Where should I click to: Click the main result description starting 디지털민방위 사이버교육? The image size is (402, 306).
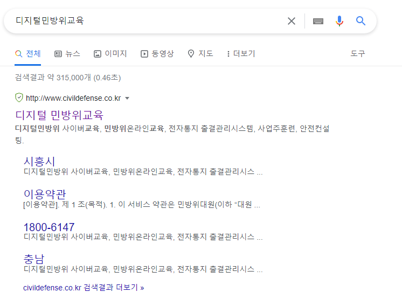[x=172, y=134]
